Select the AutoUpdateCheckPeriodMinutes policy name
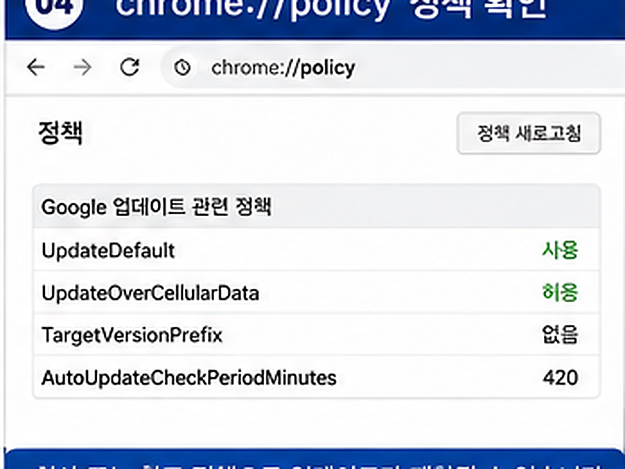The width and height of the screenshot is (625, 469). coord(189,377)
